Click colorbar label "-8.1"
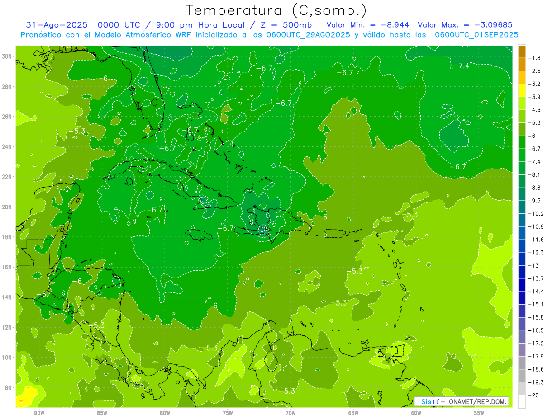 [535, 174]
